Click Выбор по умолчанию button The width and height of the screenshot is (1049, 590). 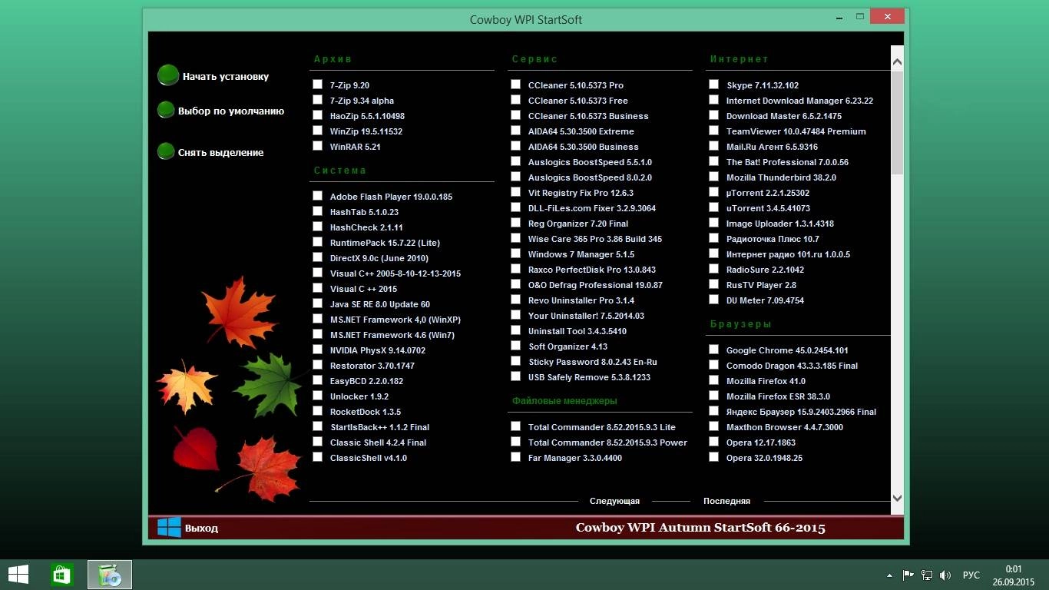tap(231, 111)
